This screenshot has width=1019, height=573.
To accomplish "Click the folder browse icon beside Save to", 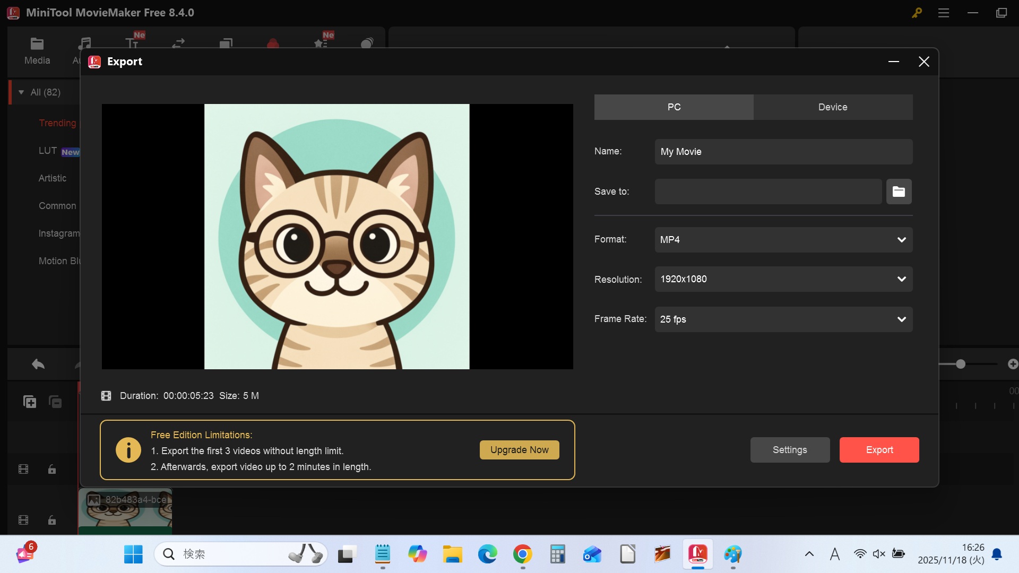I will [899, 192].
